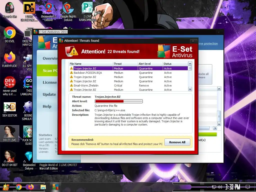Click the Start button on taskbar
The image size is (256, 192).
(x=6, y=187)
